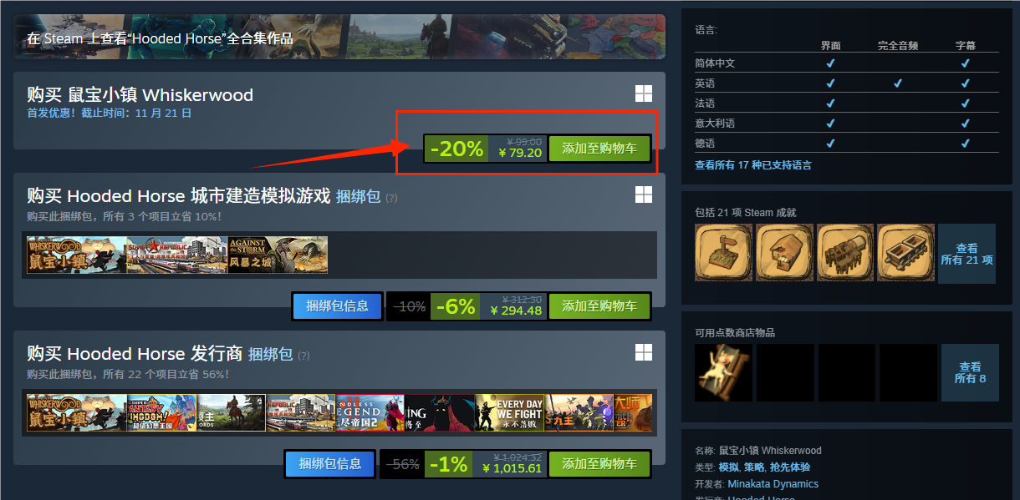Open the Against the Storm bundle thumbnail

coord(278,255)
